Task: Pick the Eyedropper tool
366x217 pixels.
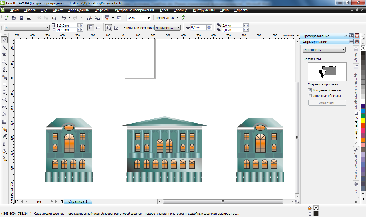Action: coord(4,137)
